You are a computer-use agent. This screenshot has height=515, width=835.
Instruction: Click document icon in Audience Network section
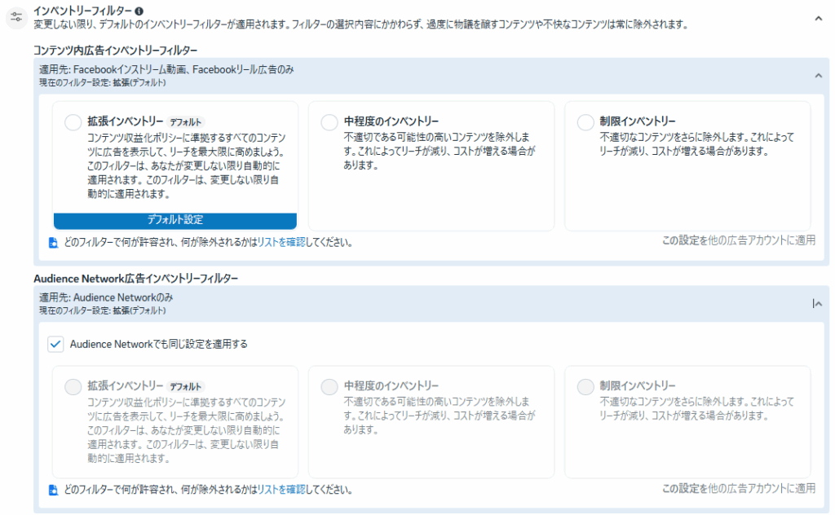[x=53, y=490]
